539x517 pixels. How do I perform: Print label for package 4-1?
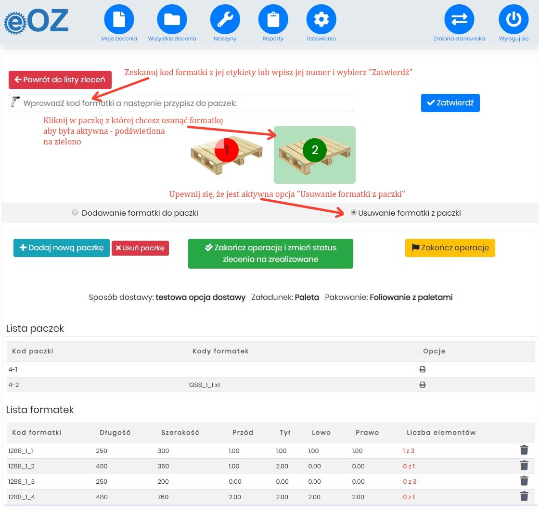[423, 370]
